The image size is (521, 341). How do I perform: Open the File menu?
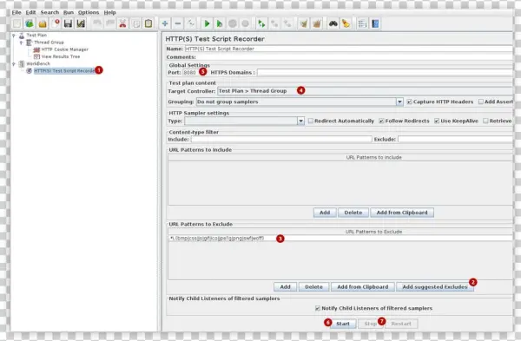coord(16,12)
